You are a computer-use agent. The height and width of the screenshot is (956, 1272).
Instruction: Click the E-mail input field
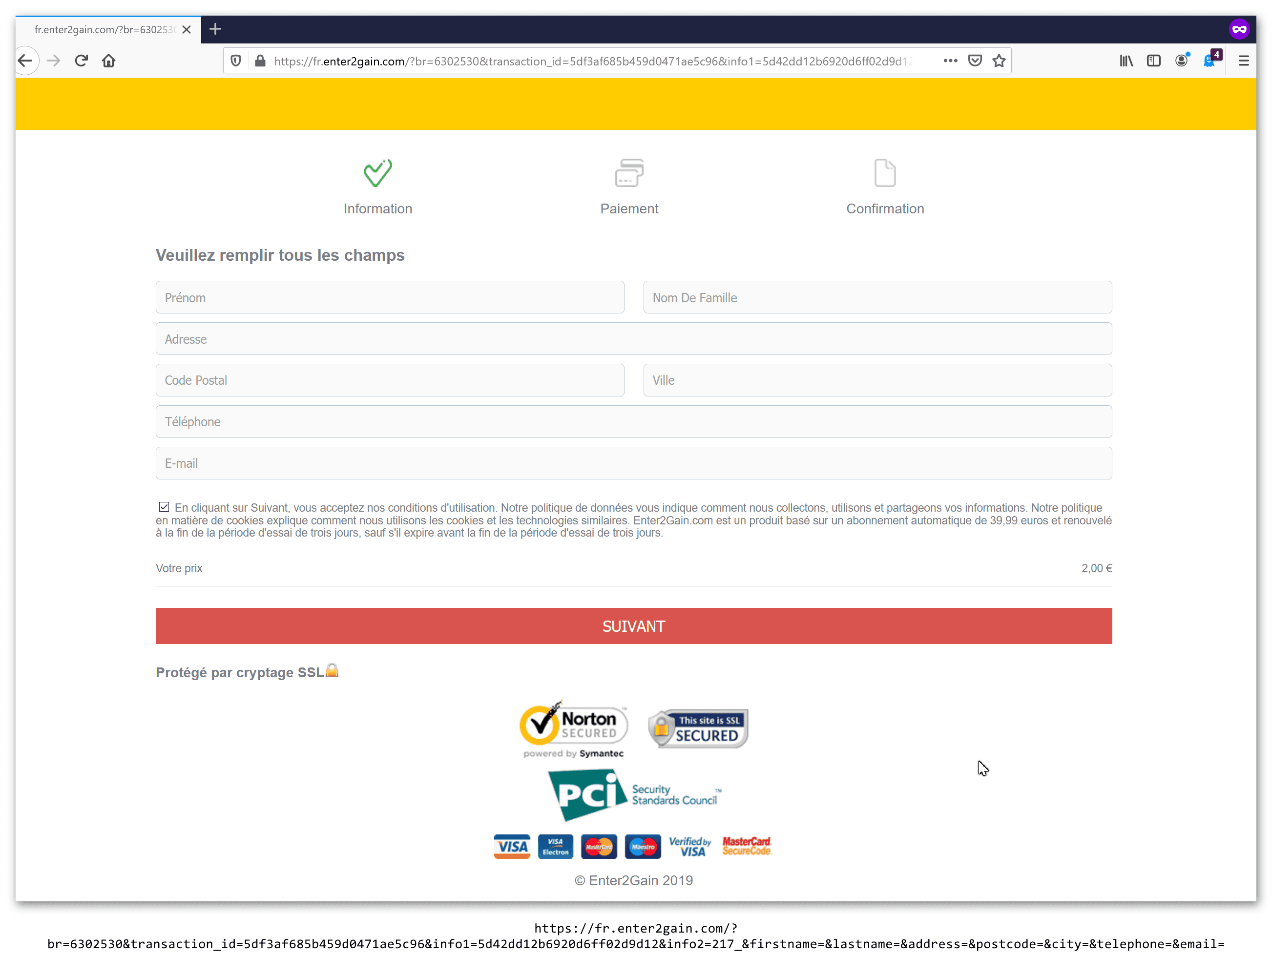click(x=633, y=462)
